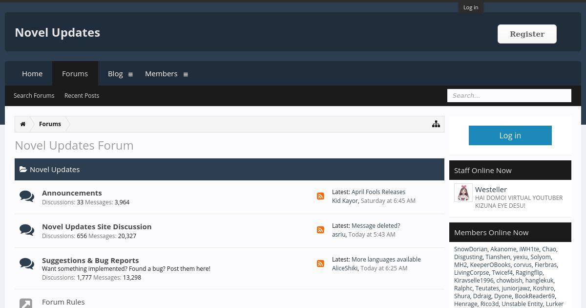The height and width of the screenshot is (308, 586).
Task: Open latest thread Message deleted?
Action: pyautogui.click(x=376, y=225)
